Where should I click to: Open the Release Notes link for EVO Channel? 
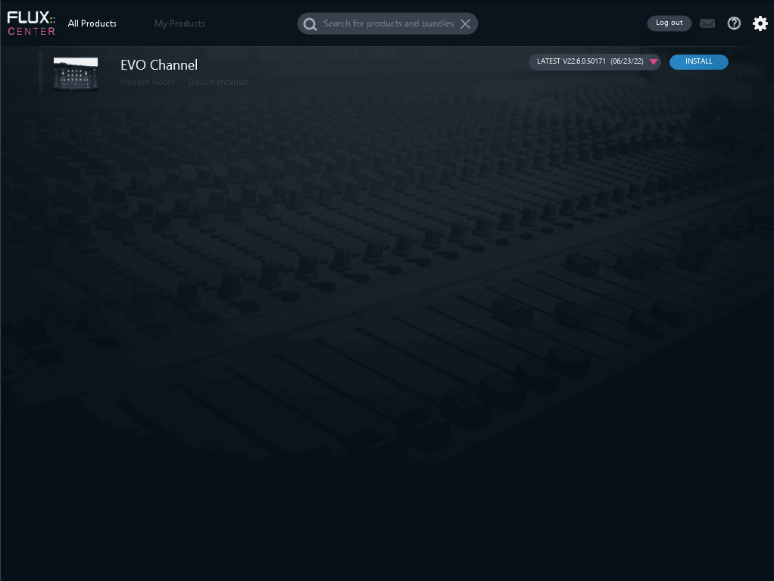[148, 82]
